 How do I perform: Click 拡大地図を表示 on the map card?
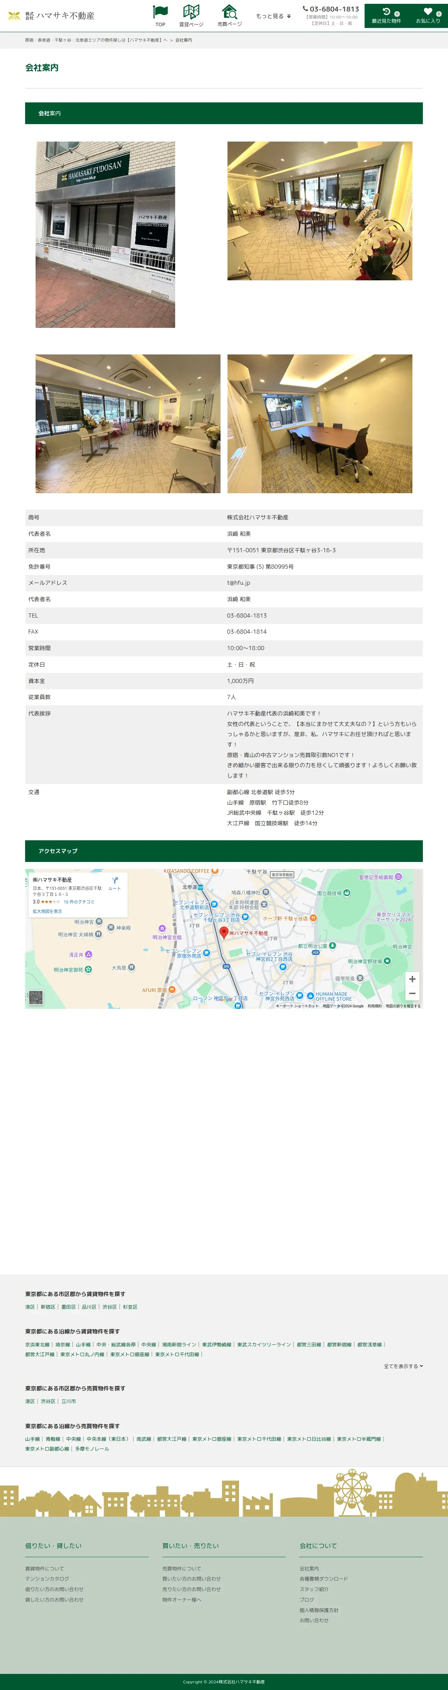(x=47, y=911)
